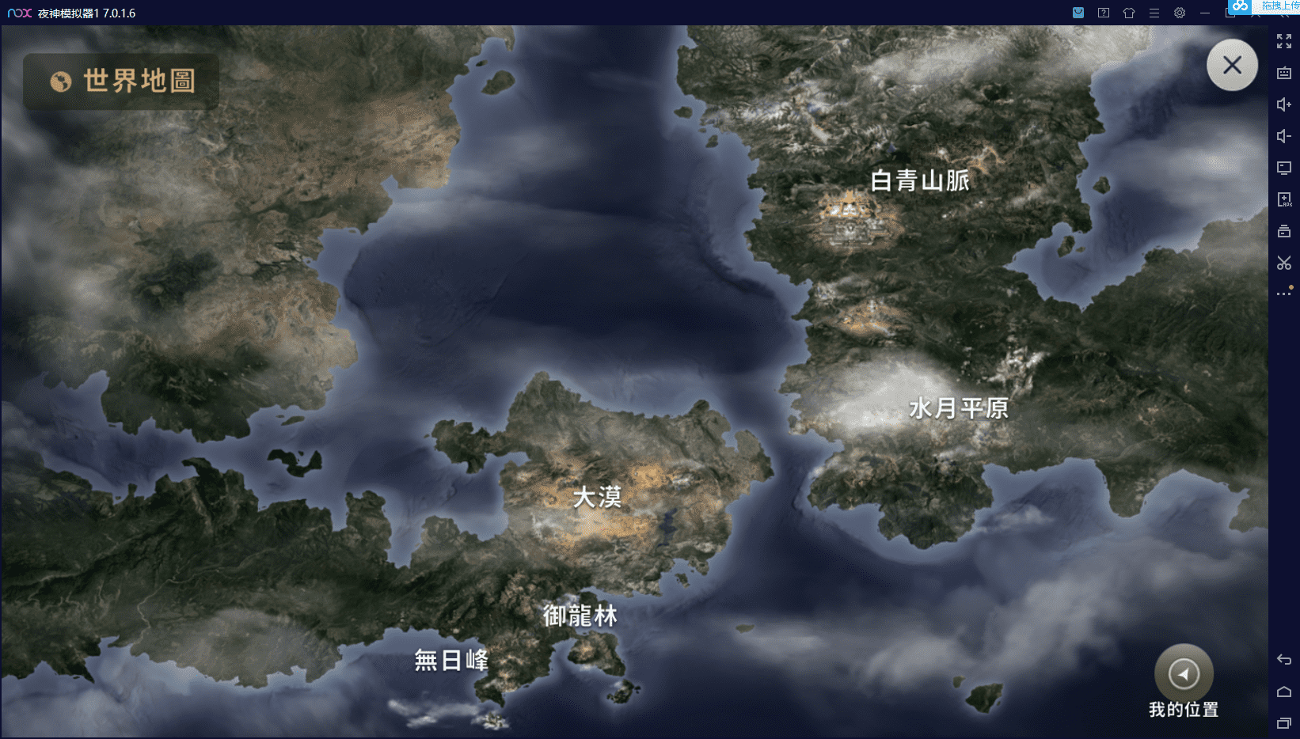Viewport: 1300px width, 739px height.
Task: Open recent apps square icon
Action: tap(1284, 723)
